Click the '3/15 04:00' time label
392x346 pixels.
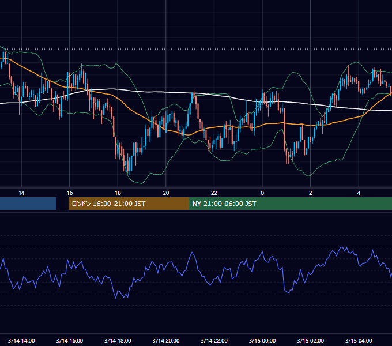[x=359, y=340]
